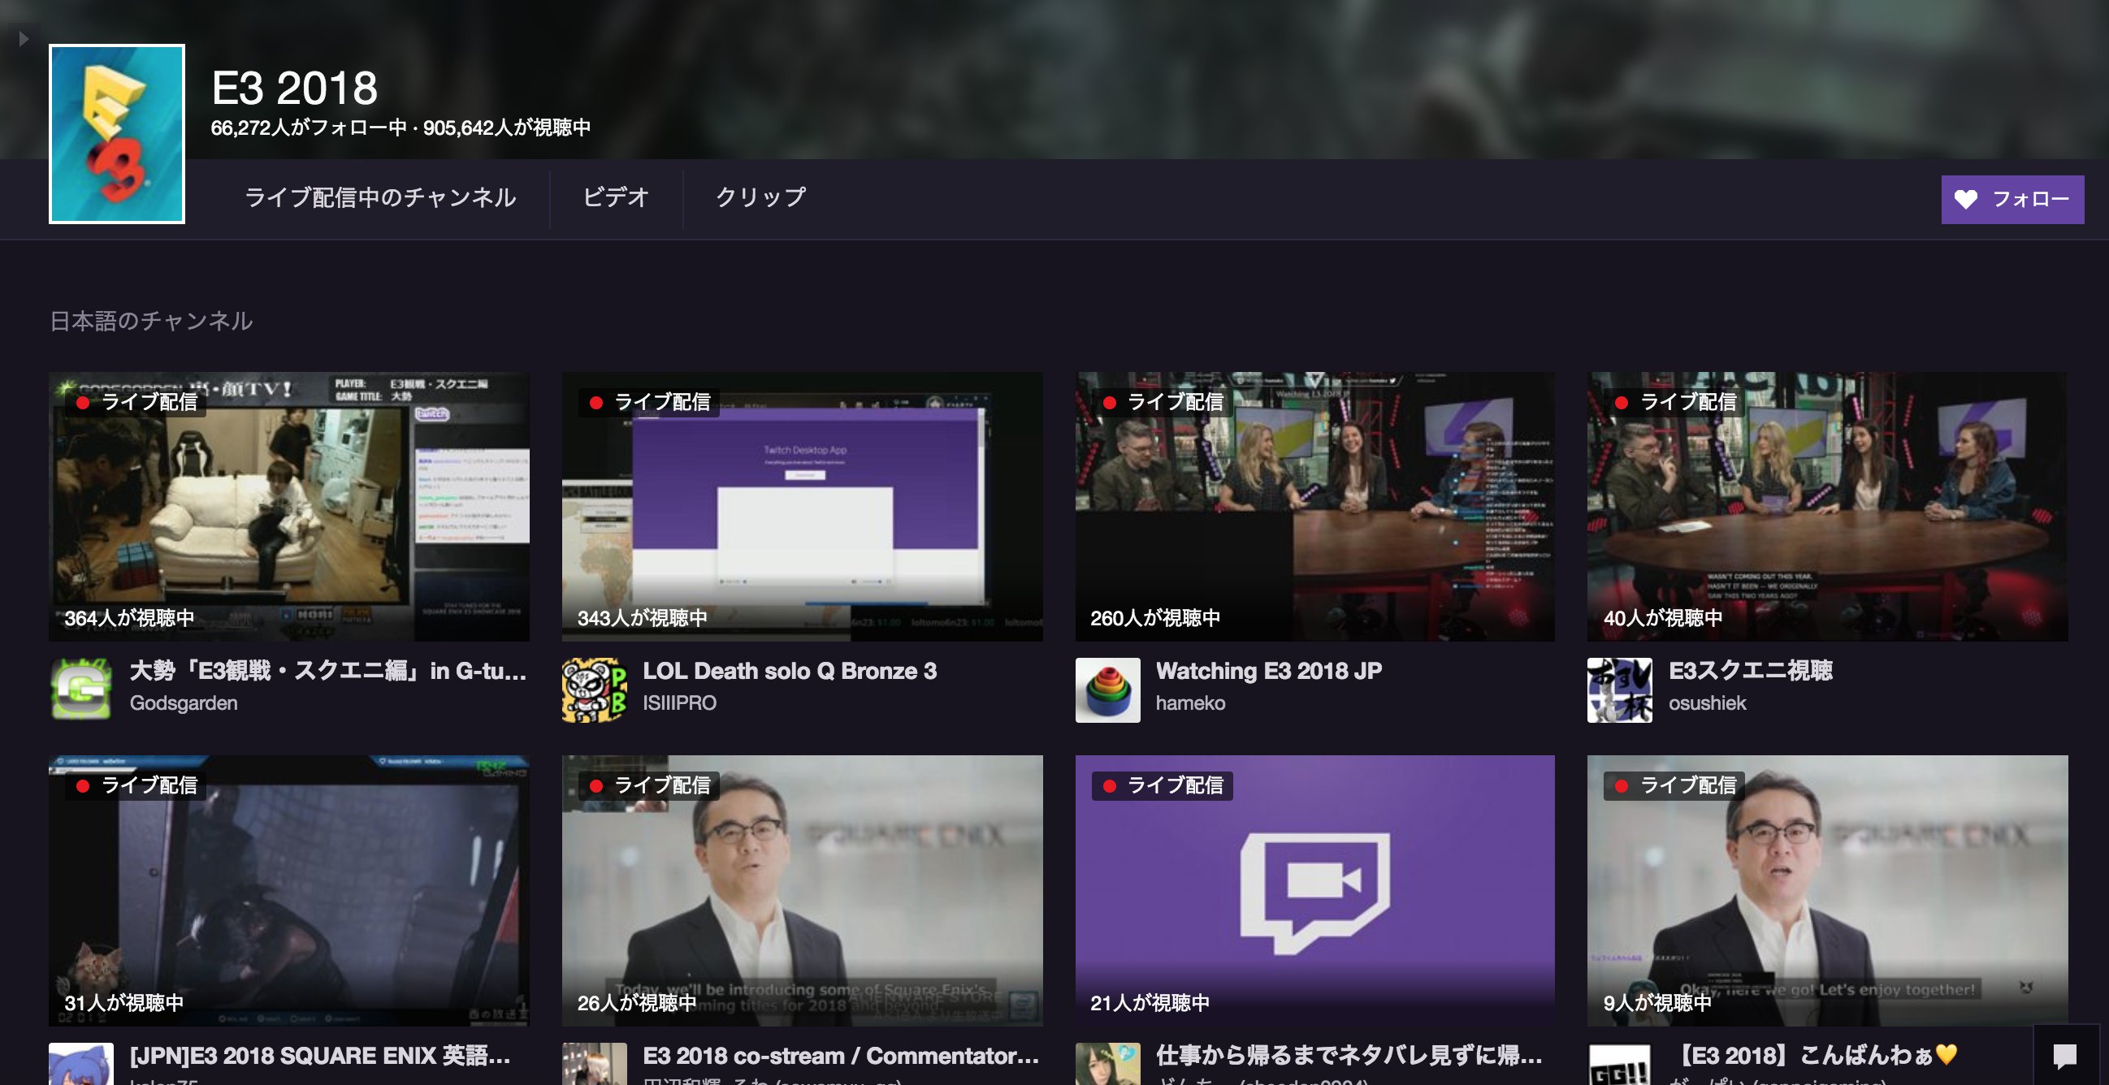
Task: Open Godsgarden stream thumbnail with 364 viewers
Action: pyautogui.click(x=289, y=507)
